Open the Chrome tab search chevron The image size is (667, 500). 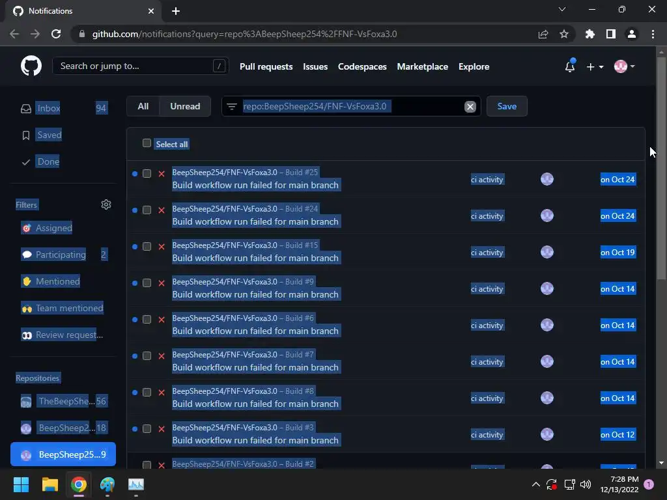pyautogui.click(x=562, y=9)
